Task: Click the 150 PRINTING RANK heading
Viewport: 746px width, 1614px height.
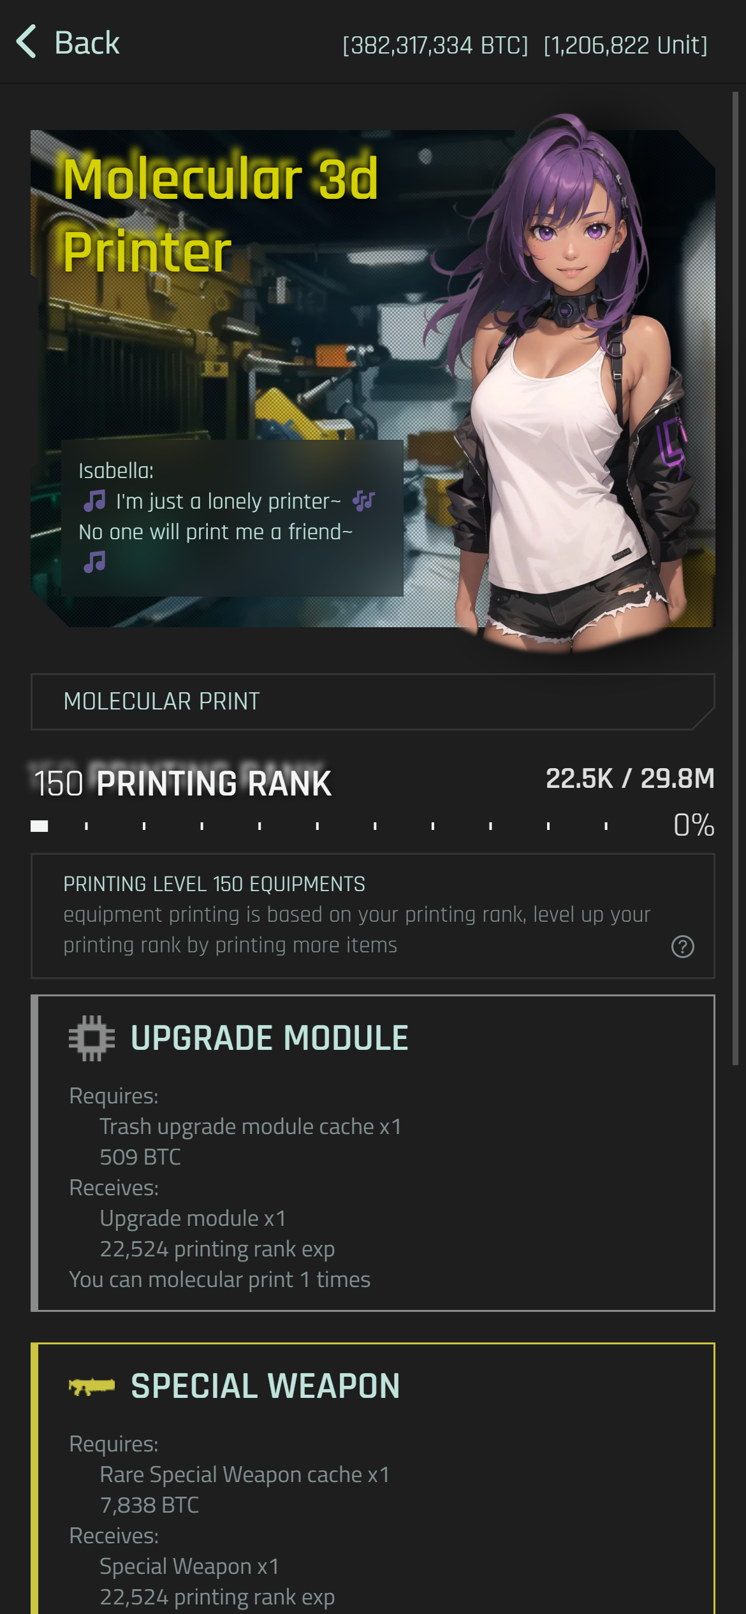Action: (182, 783)
